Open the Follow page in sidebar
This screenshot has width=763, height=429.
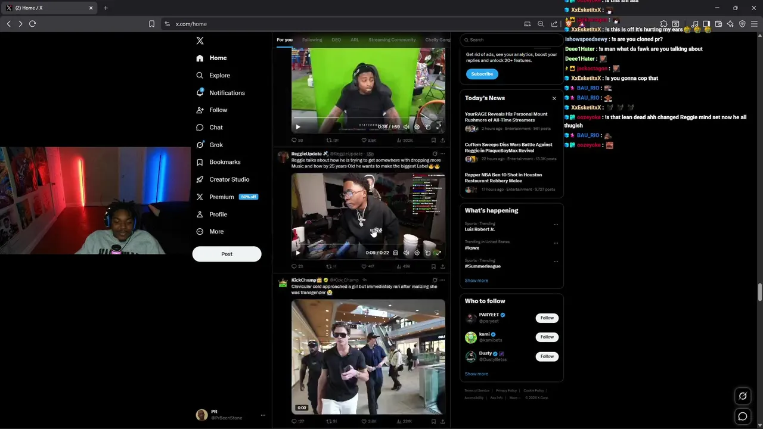212,110
